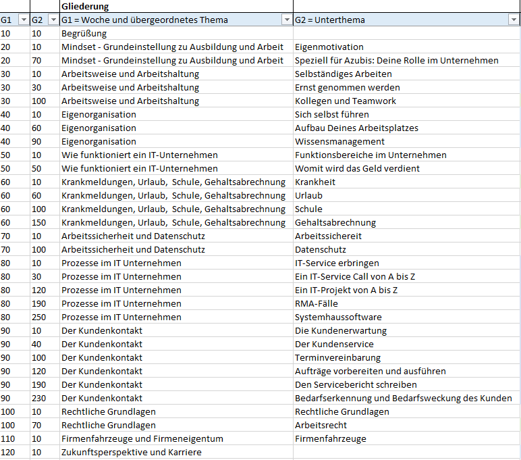521x460 pixels.
Task: Click Krankmeldungen cell in the Krankheit row
Action: 176,182
